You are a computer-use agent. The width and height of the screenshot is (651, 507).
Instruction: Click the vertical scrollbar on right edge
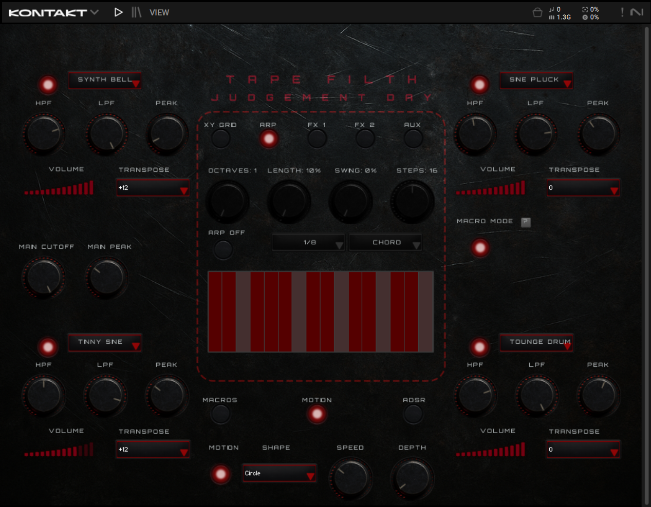[647, 266]
